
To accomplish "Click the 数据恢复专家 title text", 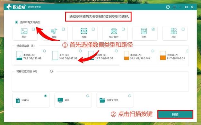I will (34, 7).
